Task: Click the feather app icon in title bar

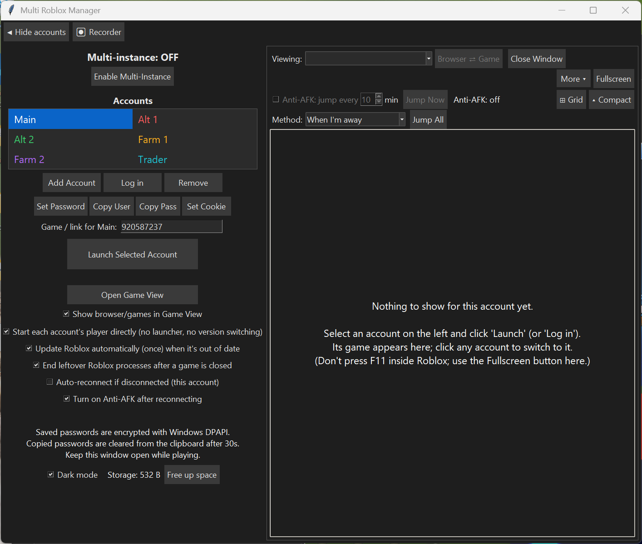Action: (x=11, y=10)
